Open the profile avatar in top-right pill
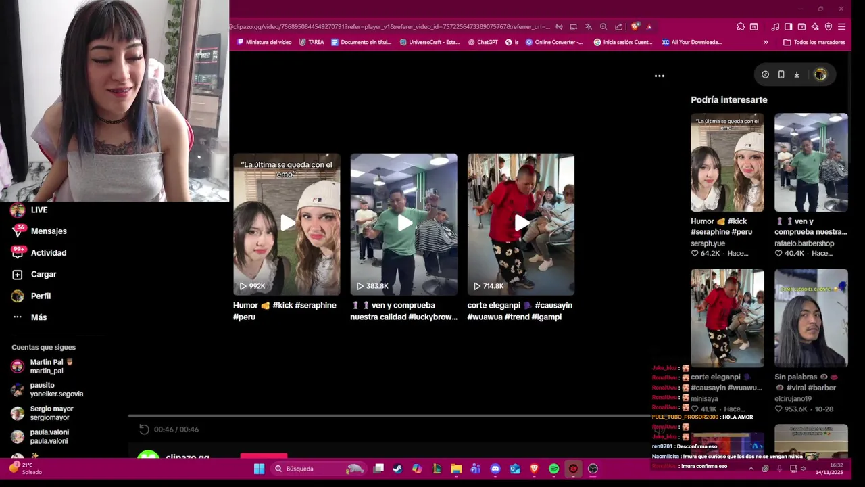865x487 pixels. coord(820,74)
